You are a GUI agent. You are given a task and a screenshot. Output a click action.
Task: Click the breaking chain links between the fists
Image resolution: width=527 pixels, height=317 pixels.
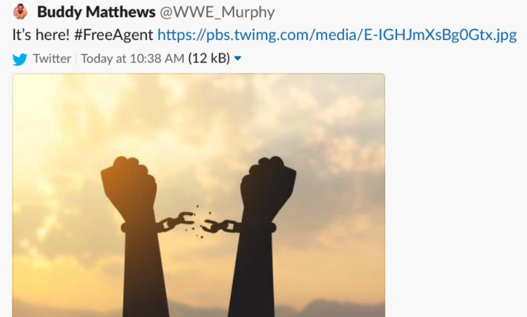pyautogui.click(x=198, y=224)
